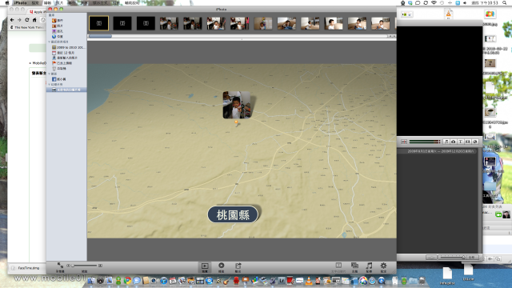Click the transitions button in iMovie toolbar

(x=467, y=142)
